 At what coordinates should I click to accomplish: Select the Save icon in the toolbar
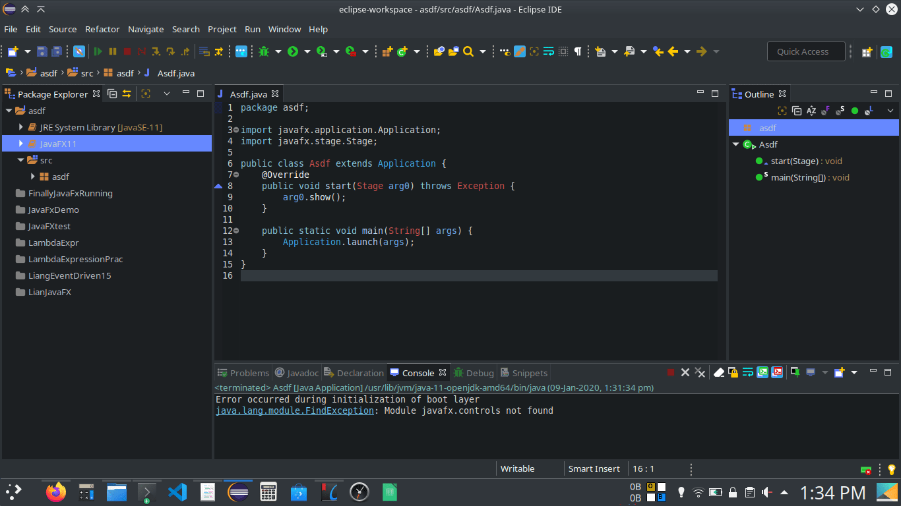(x=41, y=51)
